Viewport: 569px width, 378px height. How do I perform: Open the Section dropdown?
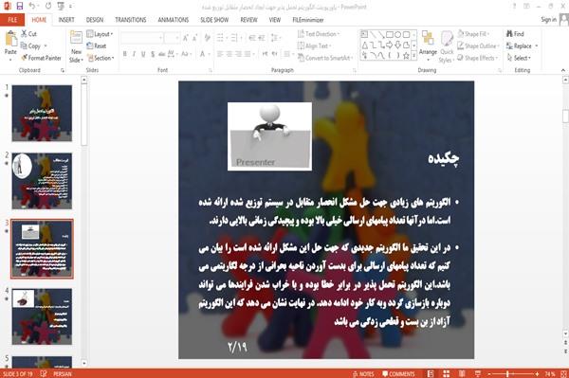pos(101,58)
